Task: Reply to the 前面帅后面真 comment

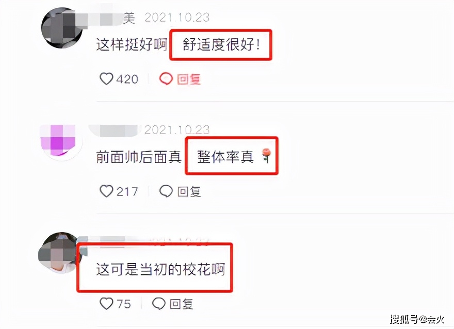Action: (x=189, y=191)
